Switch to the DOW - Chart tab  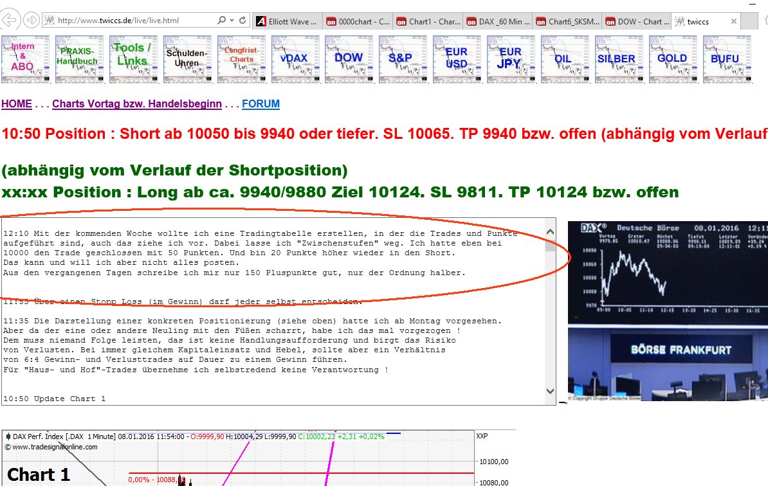[637, 21]
